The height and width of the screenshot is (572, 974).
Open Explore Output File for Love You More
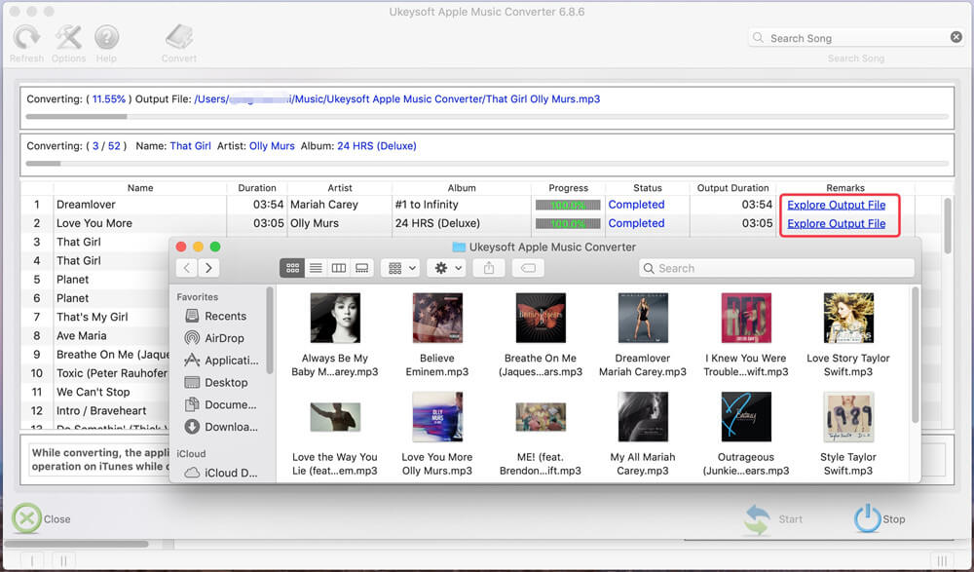836,223
